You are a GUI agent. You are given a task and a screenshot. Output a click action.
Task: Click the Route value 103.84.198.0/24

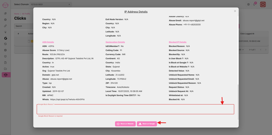(x=57, y=55)
